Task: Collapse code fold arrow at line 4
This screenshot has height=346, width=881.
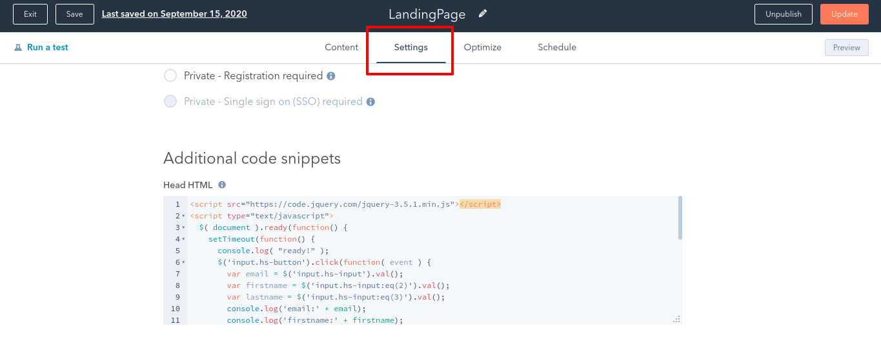Action: coord(183,240)
